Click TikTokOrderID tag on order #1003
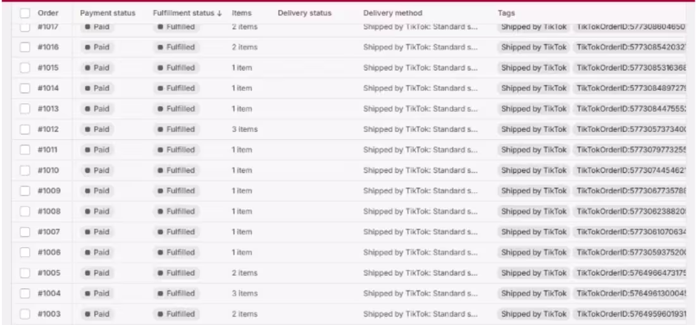The image size is (696, 325). tap(631, 314)
